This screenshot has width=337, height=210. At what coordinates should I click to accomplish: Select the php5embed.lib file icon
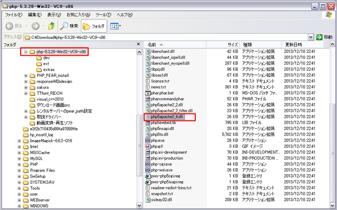pyautogui.click(x=148, y=123)
